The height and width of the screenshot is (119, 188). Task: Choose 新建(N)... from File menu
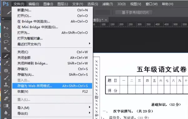point(52,10)
